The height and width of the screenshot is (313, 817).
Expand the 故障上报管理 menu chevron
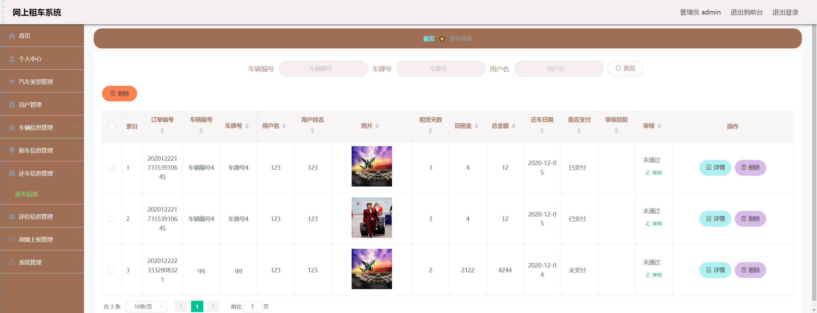[75, 238]
